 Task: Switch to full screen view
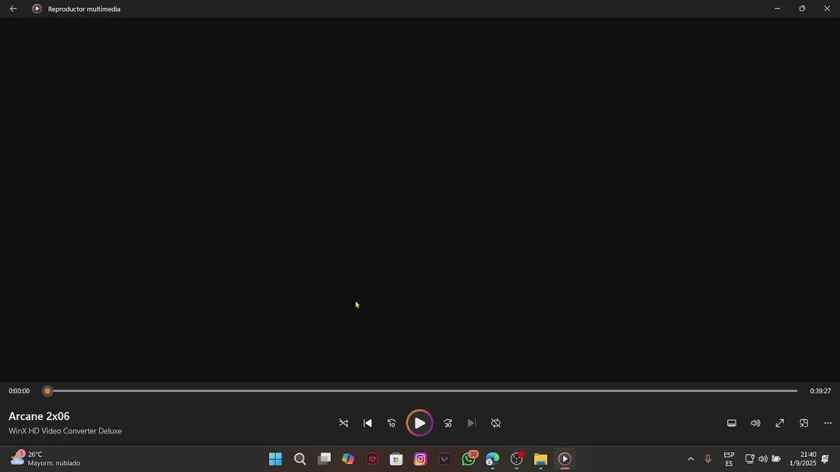click(780, 423)
